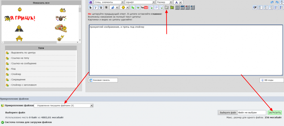The width and height of the screenshot is (284, 126).
Task: Open the Размер size dropdown
Action: (x=164, y=2)
